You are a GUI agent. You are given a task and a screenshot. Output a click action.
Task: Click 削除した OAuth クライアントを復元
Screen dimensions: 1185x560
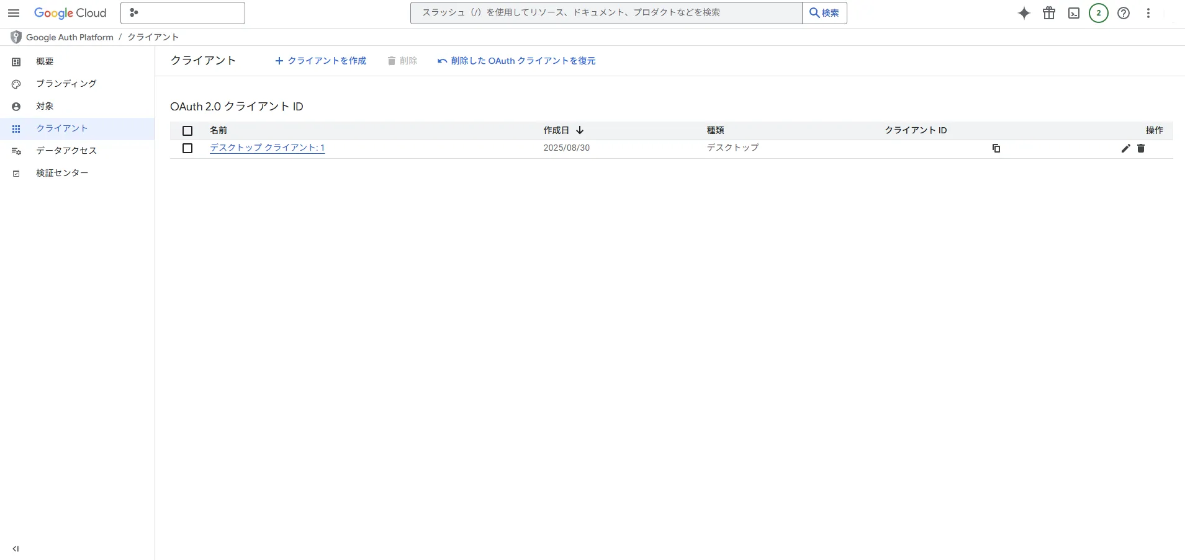coord(516,61)
